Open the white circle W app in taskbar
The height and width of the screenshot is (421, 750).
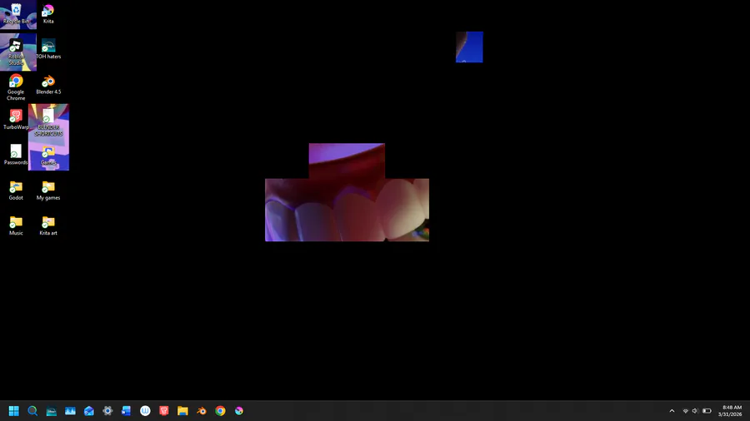pyautogui.click(x=145, y=411)
